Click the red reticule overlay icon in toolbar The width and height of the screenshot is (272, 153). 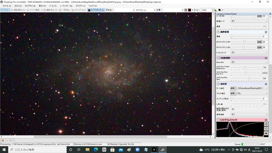pyautogui.click(x=189, y=10)
